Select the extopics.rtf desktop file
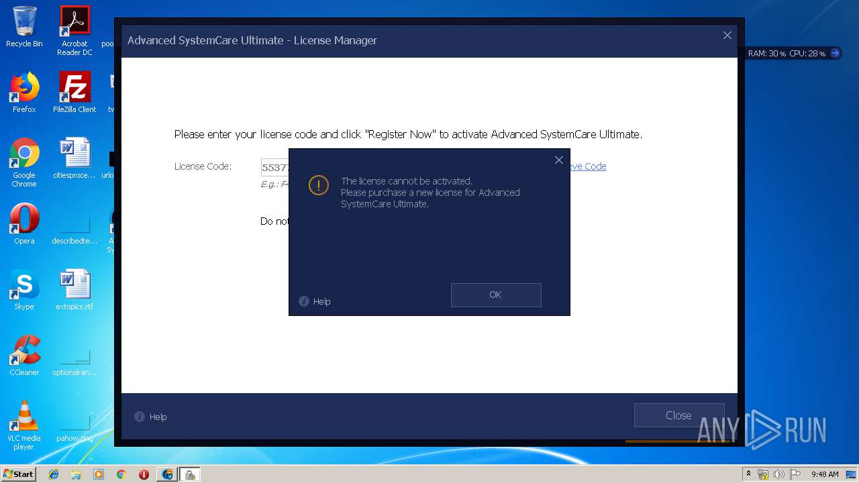Image resolution: width=859 pixels, height=483 pixels. [x=74, y=290]
